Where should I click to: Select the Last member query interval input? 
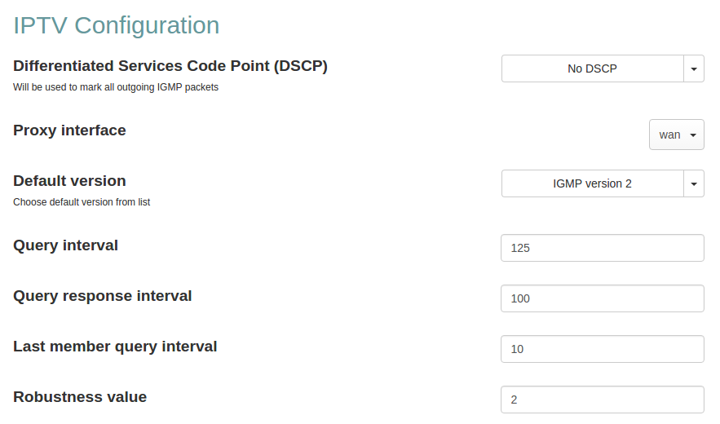pos(602,349)
